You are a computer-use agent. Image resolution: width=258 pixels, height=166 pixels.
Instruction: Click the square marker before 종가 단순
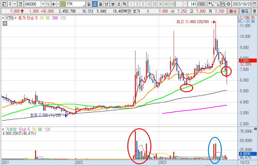[15, 18]
